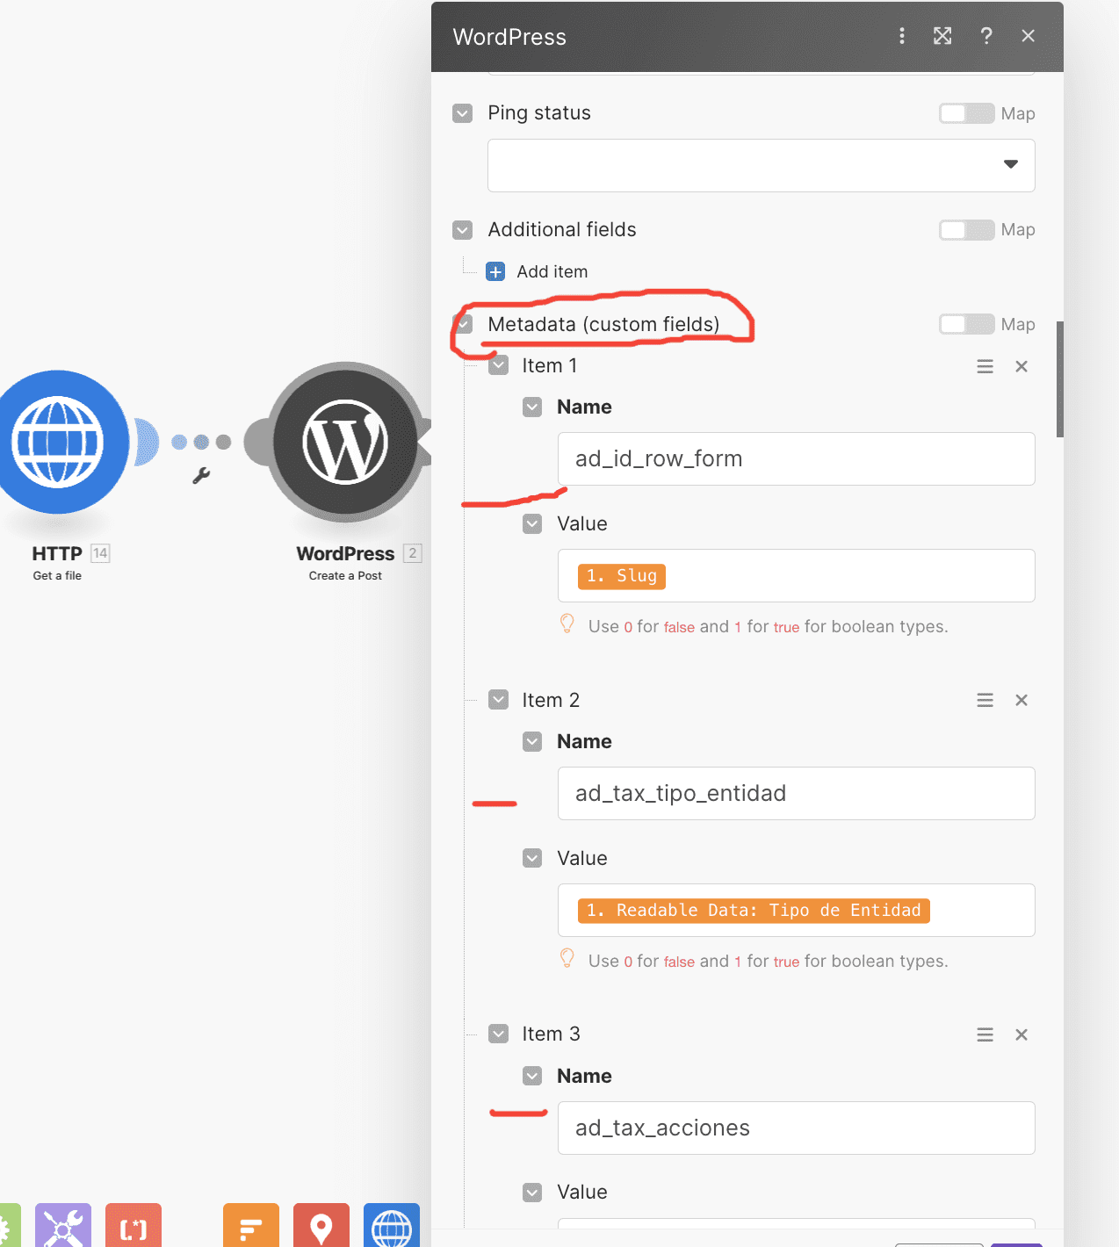Click the reorder handle for Item 2
This screenshot has width=1119, height=1247.
985,701
